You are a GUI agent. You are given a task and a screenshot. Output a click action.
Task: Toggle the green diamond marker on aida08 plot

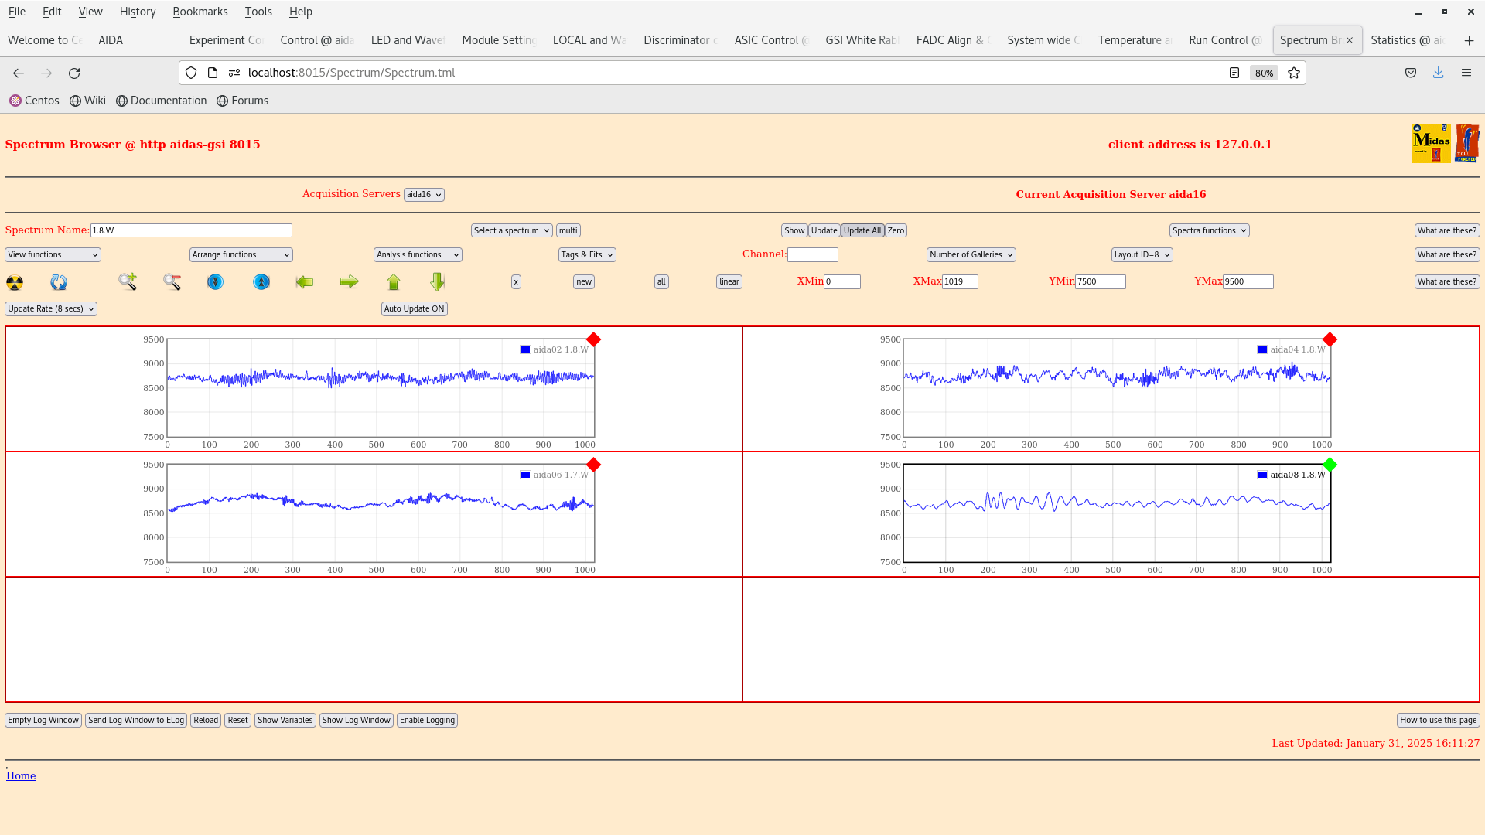coord(1330,465)
